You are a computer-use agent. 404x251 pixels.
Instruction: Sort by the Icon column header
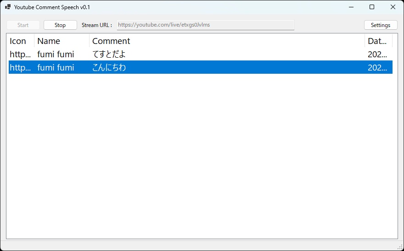[22, 41]
